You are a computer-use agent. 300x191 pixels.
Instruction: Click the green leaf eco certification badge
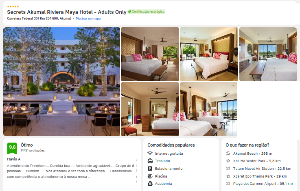coord(147,12)
